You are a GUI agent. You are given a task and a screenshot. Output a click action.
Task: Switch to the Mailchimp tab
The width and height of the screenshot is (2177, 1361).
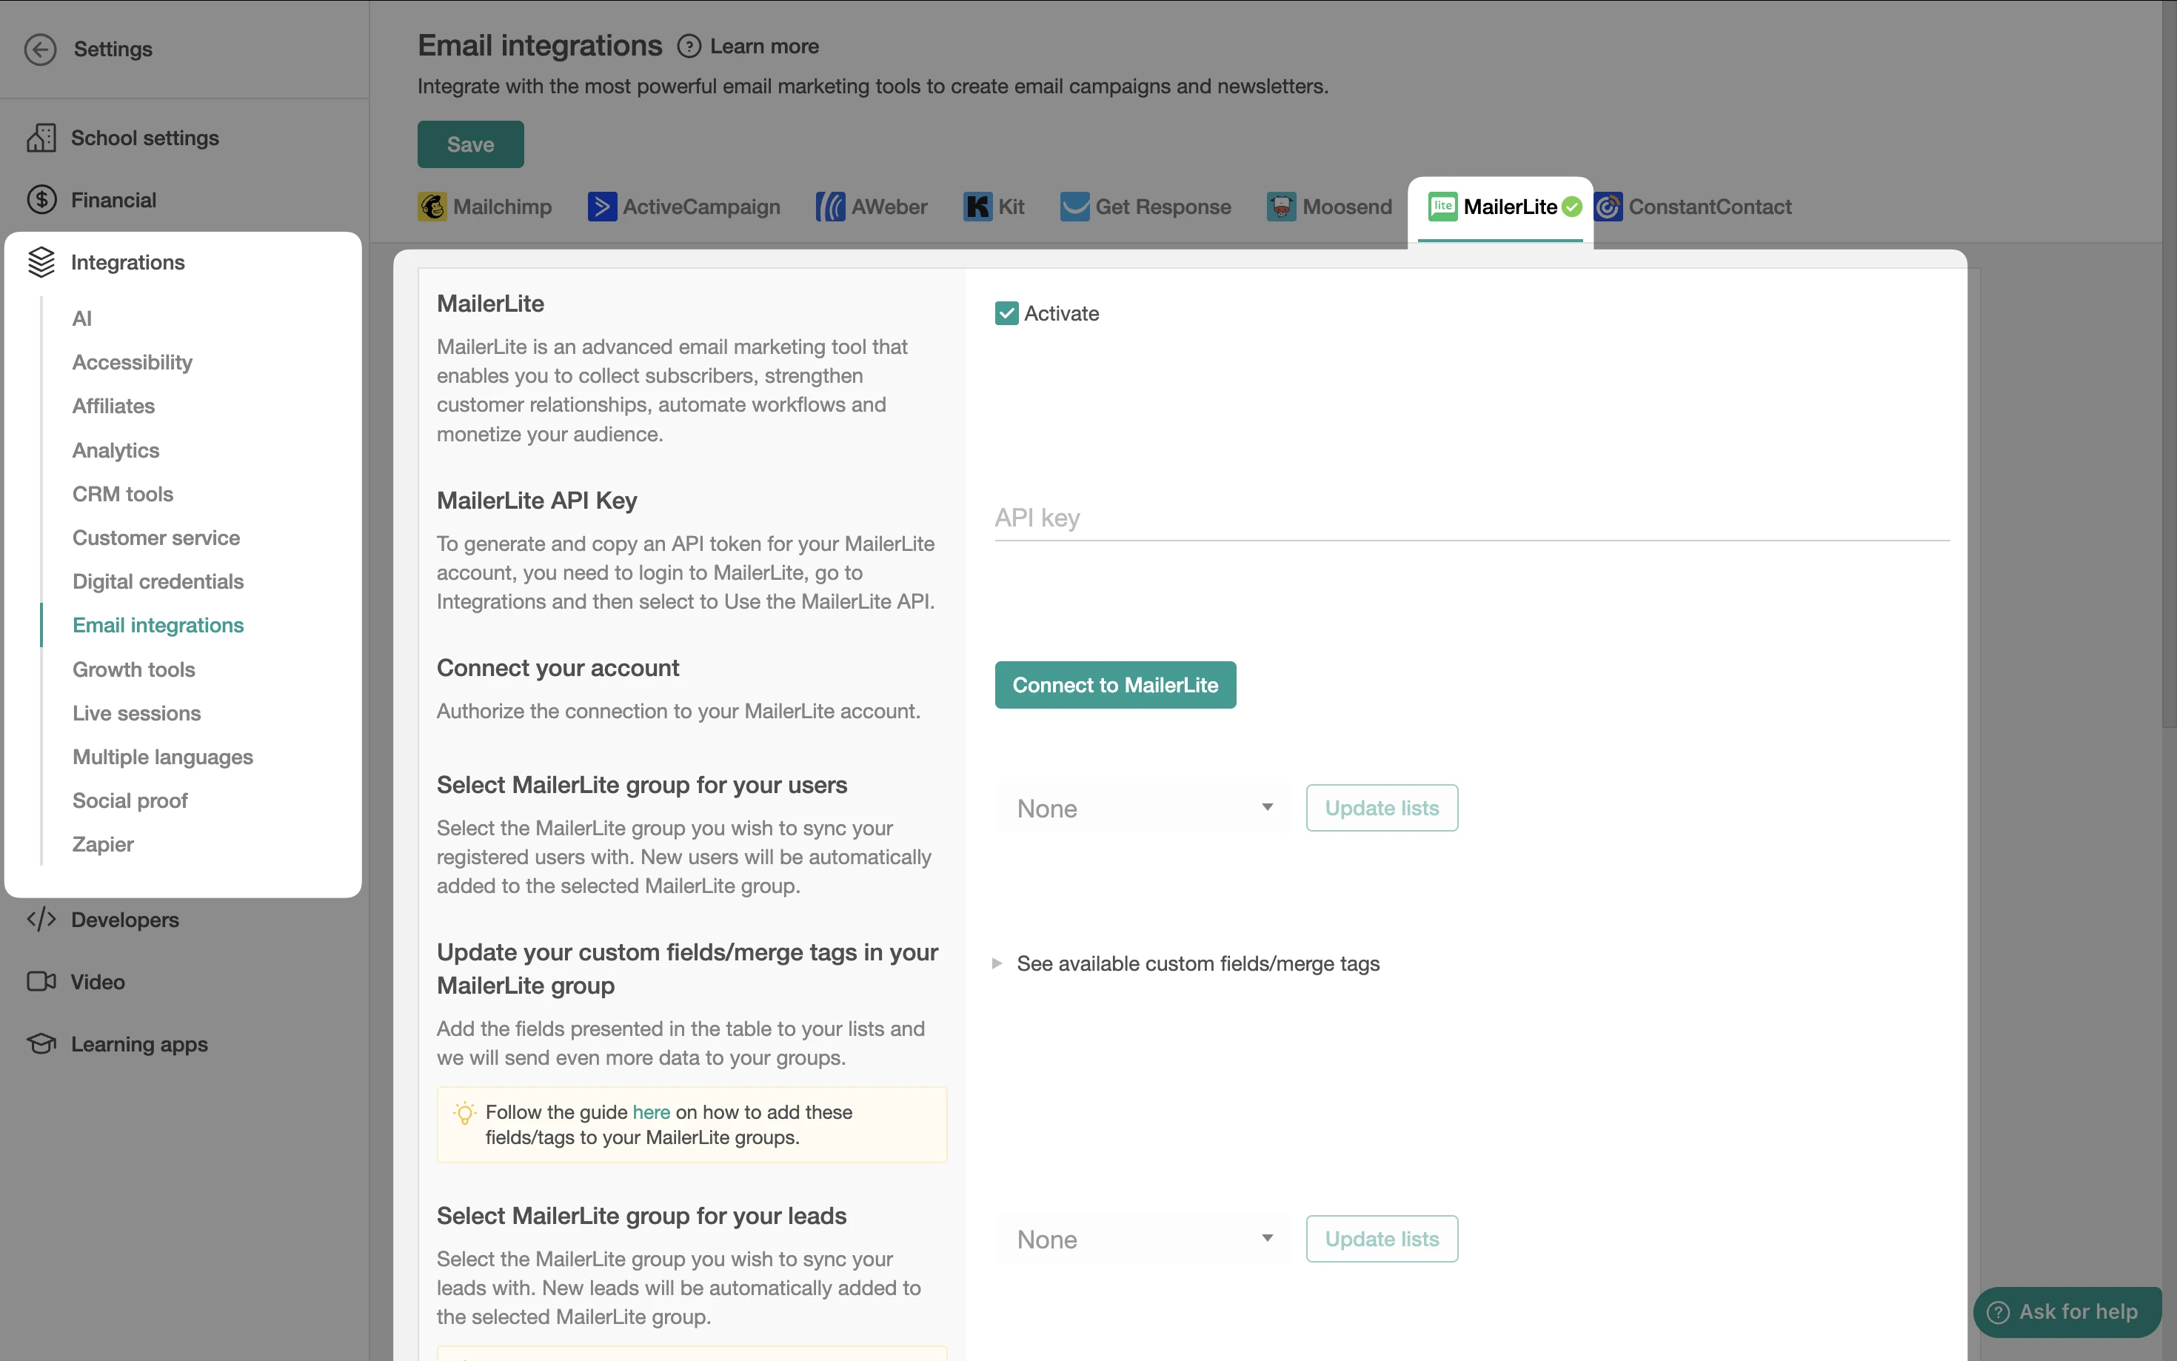(485, 206)
